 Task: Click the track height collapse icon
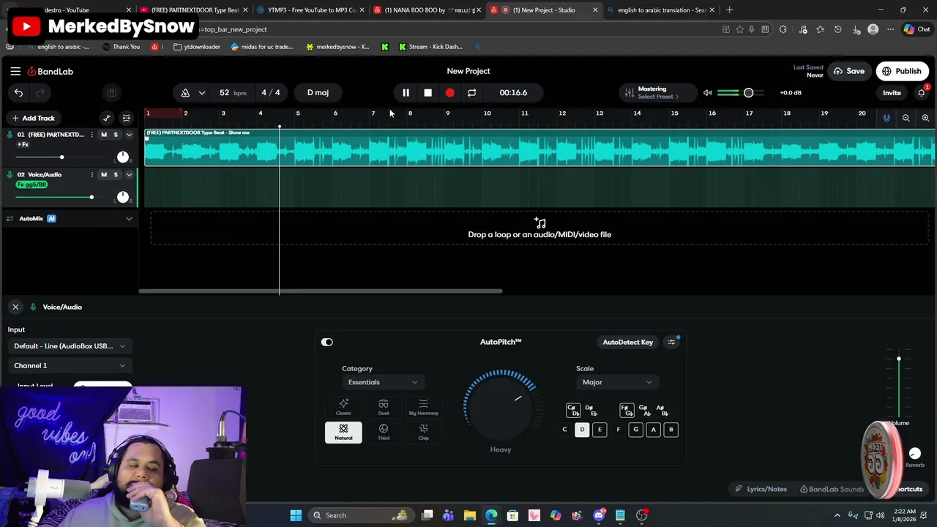click(126, 118)
